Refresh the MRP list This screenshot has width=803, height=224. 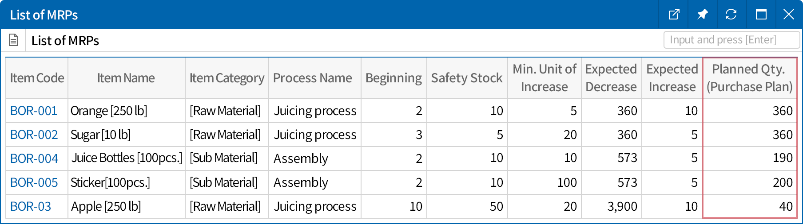point(731,15)
